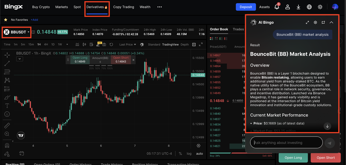Screen dimensions: 346x165
Task: Change the candlestick chart type
Action: click(84, 44)
